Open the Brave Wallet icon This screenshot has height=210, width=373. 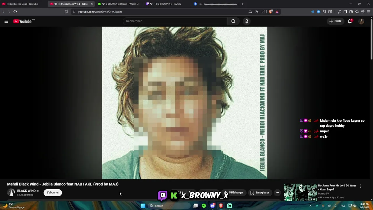click(x=351, y=12)
